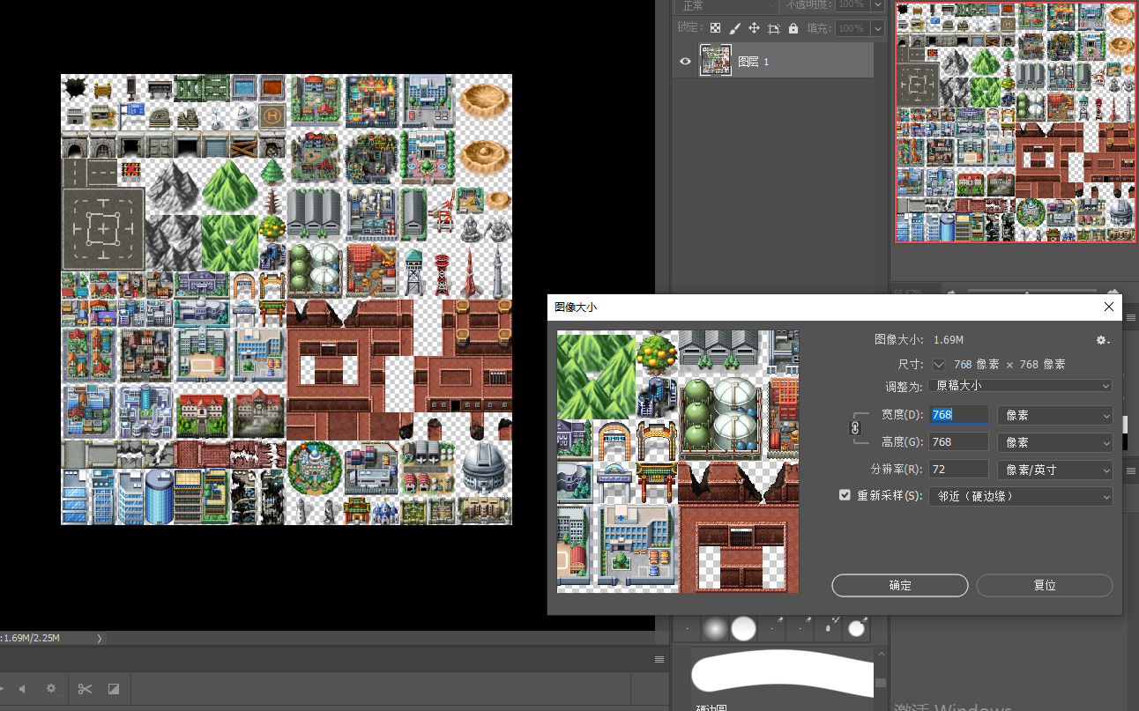The width and height of the screenshot is (1139, 711).
Task: Click the prevent artboard auto-nesting lock icon
Action: 773,28
